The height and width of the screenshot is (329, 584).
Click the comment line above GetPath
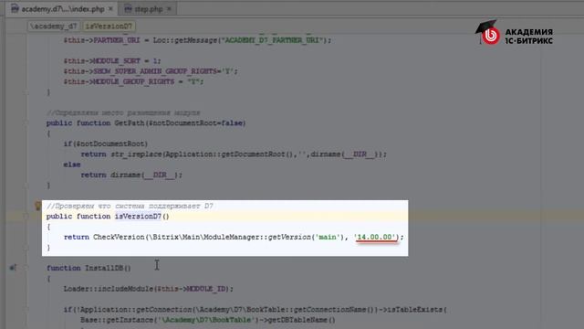123,112
